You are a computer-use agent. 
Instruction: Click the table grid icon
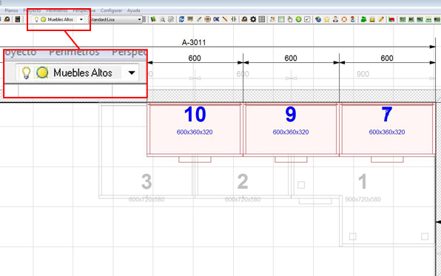click(281, 19)
